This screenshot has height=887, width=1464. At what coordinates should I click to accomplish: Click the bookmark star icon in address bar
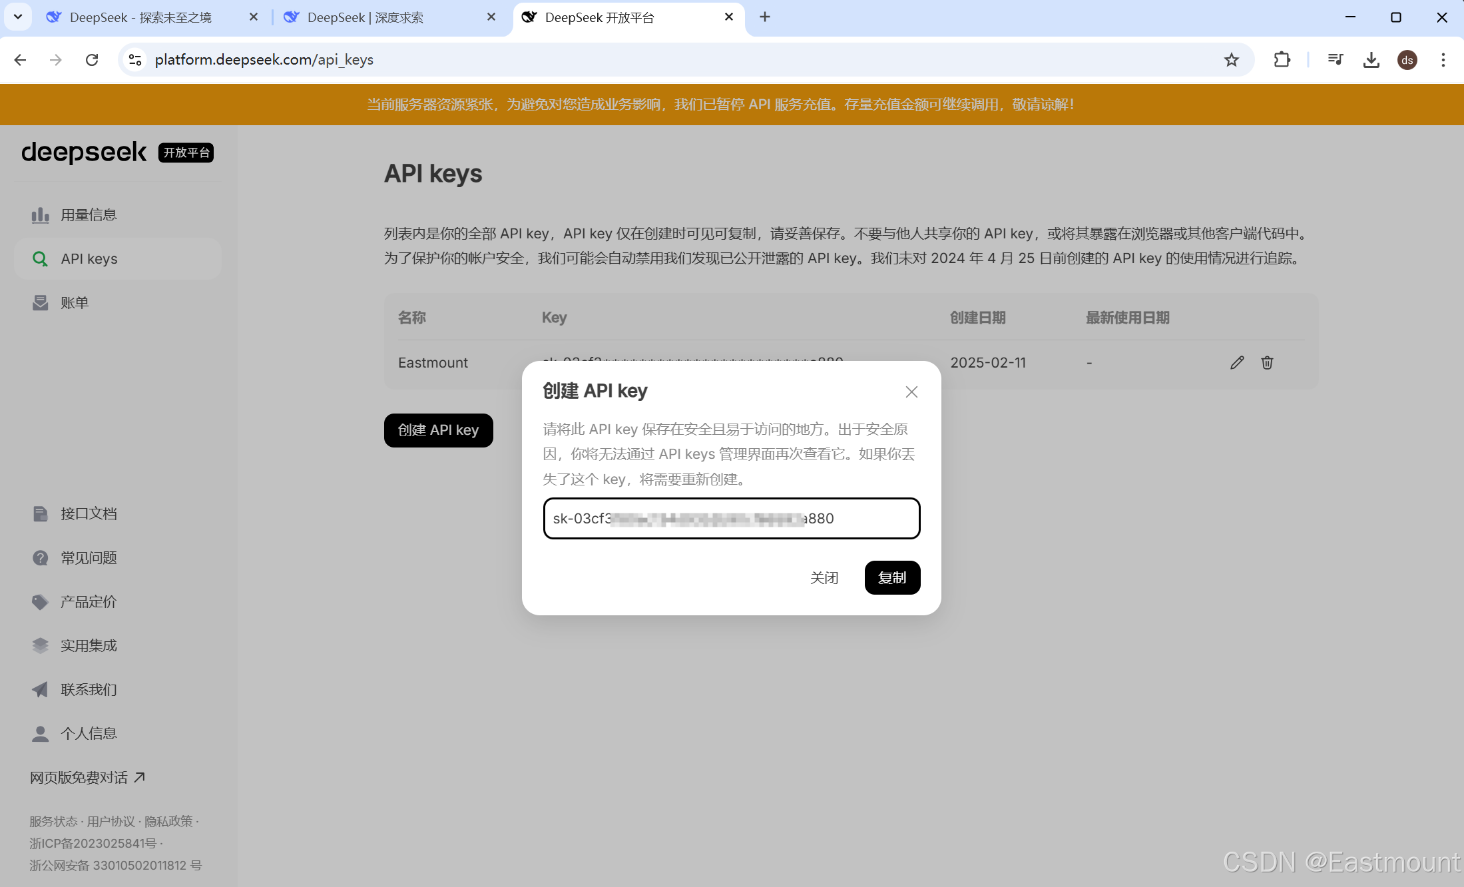pos(1231,60)
